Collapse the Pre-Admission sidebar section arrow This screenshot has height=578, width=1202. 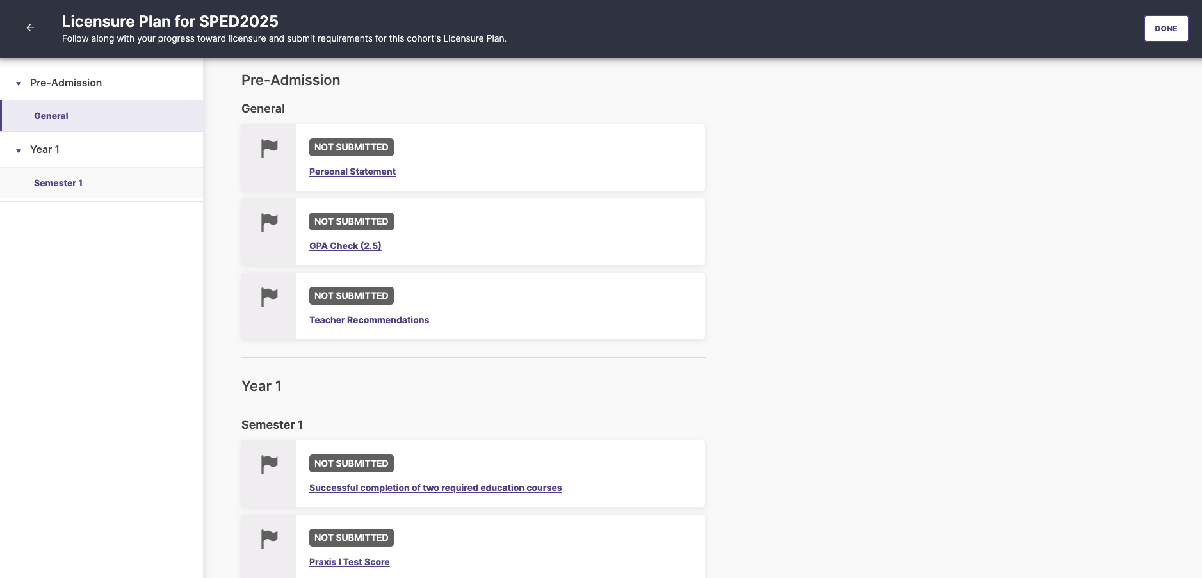(19, 84)
